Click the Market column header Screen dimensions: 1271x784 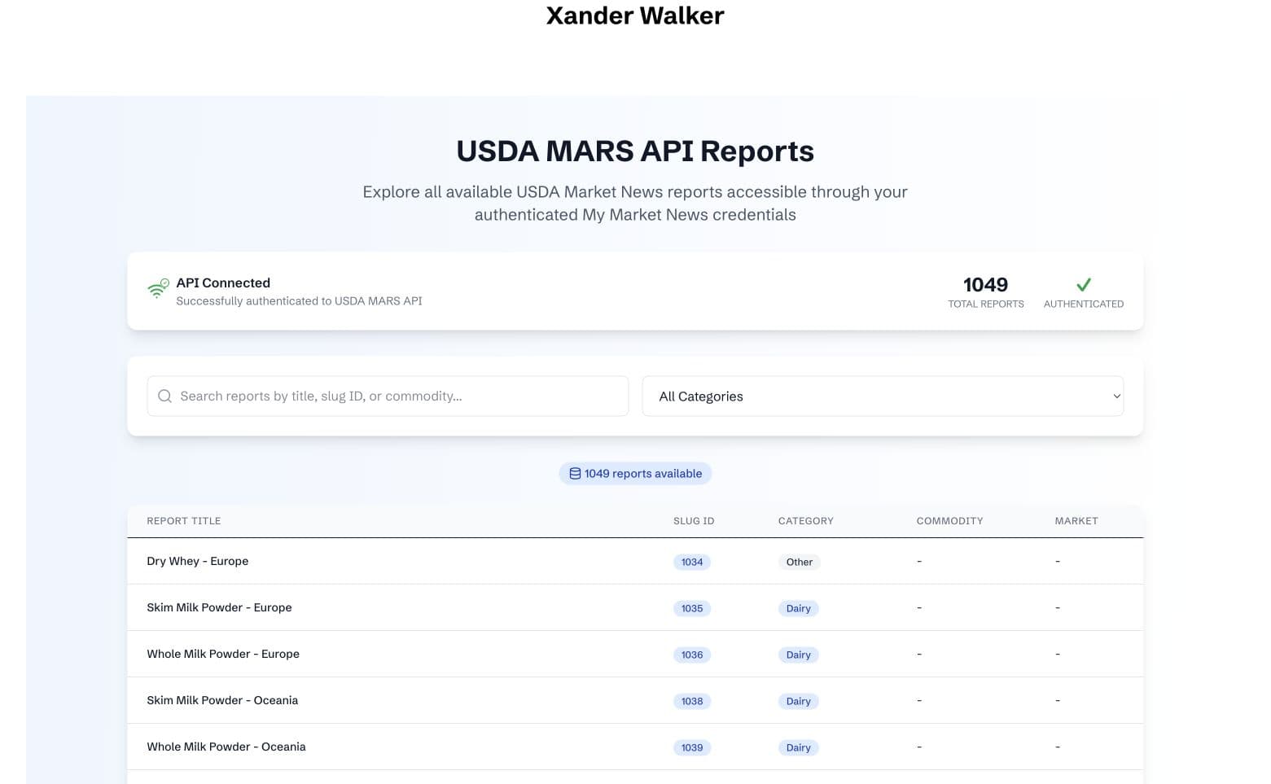click(1076, 521)
